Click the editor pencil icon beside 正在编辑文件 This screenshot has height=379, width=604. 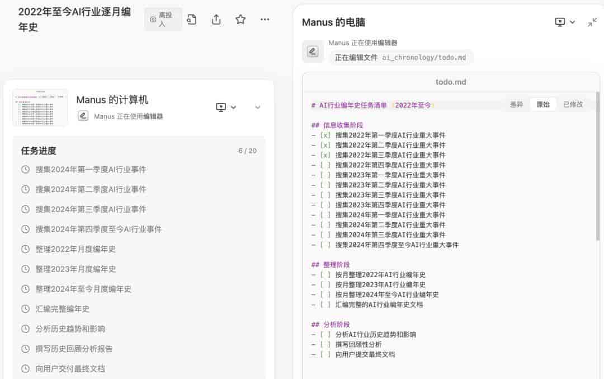coord(313,52)
